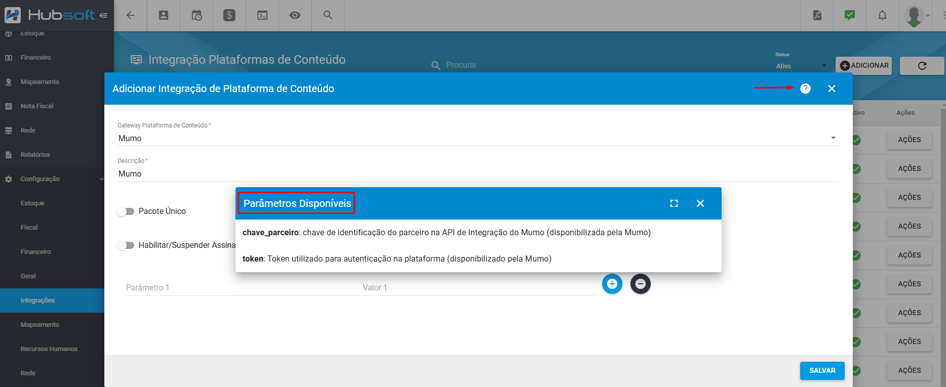Screen dimensions: 946x387
Task: Open the user avatar menu
Action: coord(917,15)
